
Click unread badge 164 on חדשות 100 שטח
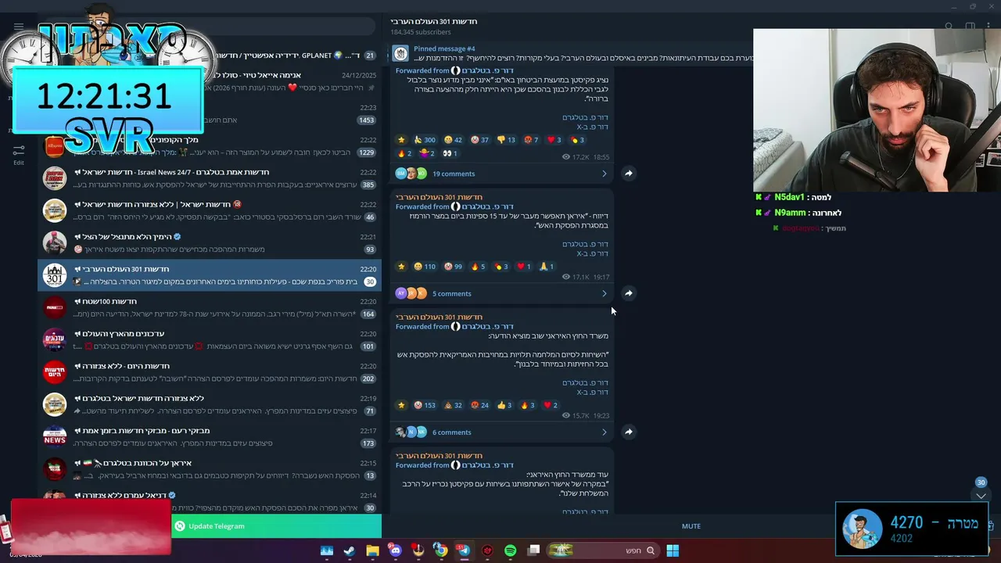[368, 314]
